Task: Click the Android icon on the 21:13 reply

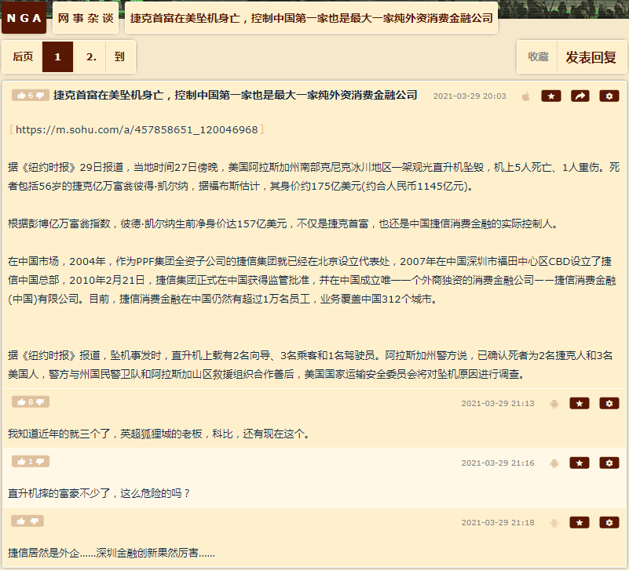Action: pyautogui.click(x=554, y=404)
